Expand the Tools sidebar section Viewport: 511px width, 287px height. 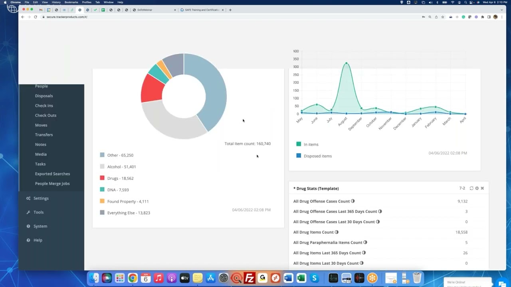point(38,212)
